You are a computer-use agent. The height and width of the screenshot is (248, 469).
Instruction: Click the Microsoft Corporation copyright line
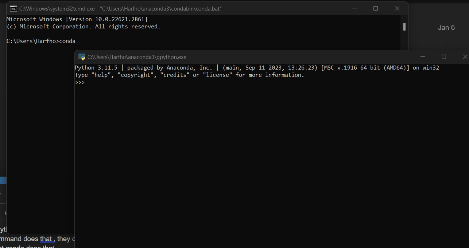click(x=84, y=27)
